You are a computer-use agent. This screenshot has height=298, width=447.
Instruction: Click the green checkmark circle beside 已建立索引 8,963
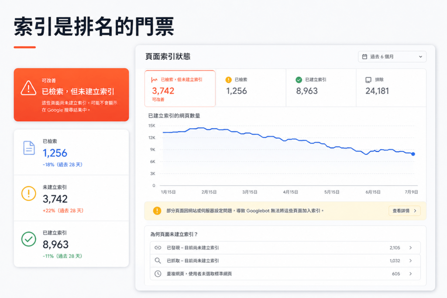click(28, 239)
